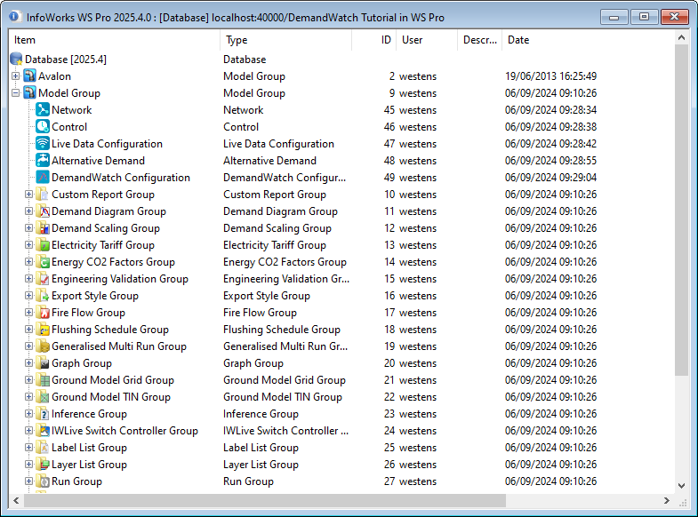
Task: Expand the Demand Scaling Group
Action: [29, 228]
